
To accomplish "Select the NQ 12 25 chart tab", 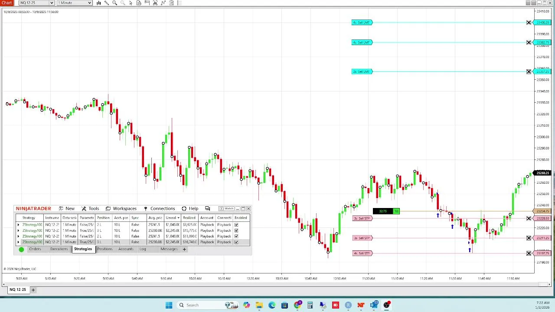I will click(18, 289).
